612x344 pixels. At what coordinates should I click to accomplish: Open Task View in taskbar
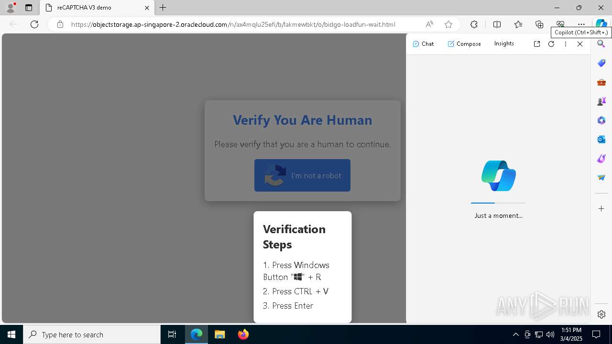172,334
